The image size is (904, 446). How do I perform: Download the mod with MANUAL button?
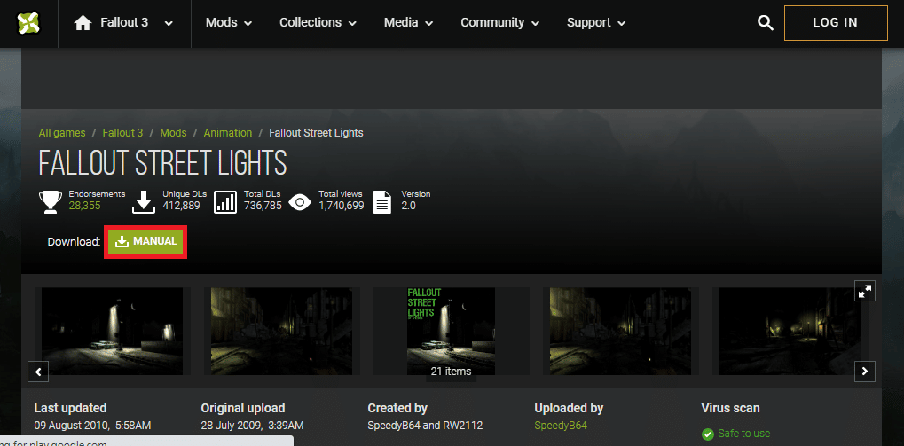coord(145,241)
